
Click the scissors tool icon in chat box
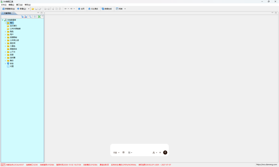pos(154,153)
